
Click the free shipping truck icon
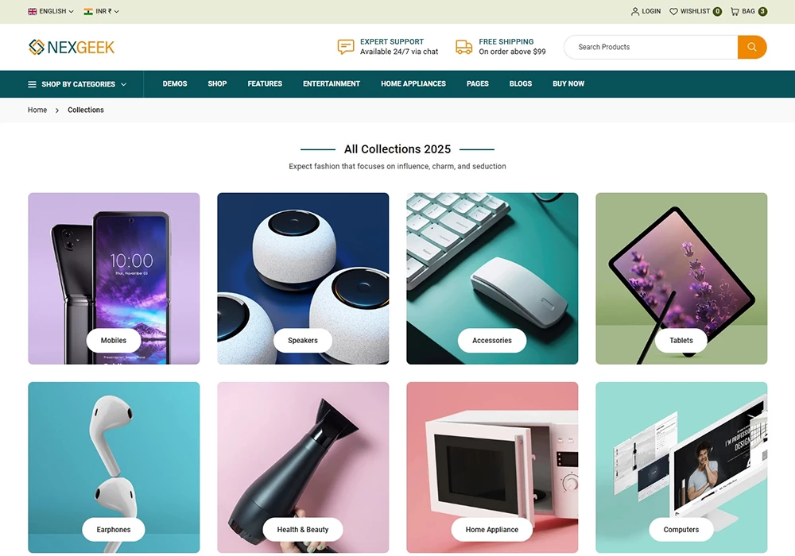click(x=464, y=47)
